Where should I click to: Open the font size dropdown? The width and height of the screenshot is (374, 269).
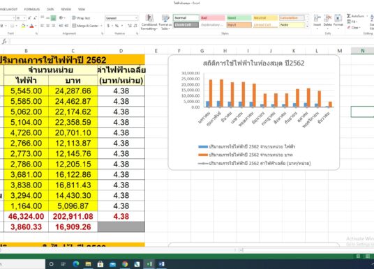click(x=24, y=18)
